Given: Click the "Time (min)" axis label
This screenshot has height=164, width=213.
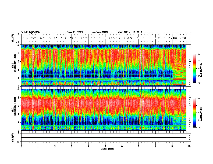Looking at the screenshot, I should [x=108, y=149].
